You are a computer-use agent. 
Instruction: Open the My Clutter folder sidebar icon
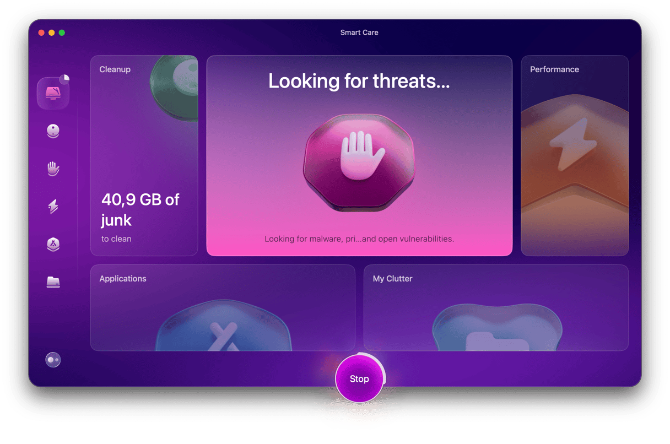pyautogui.click(x=53, y=282)
